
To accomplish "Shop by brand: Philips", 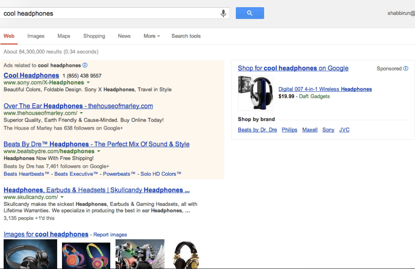I will click(289, 130).
